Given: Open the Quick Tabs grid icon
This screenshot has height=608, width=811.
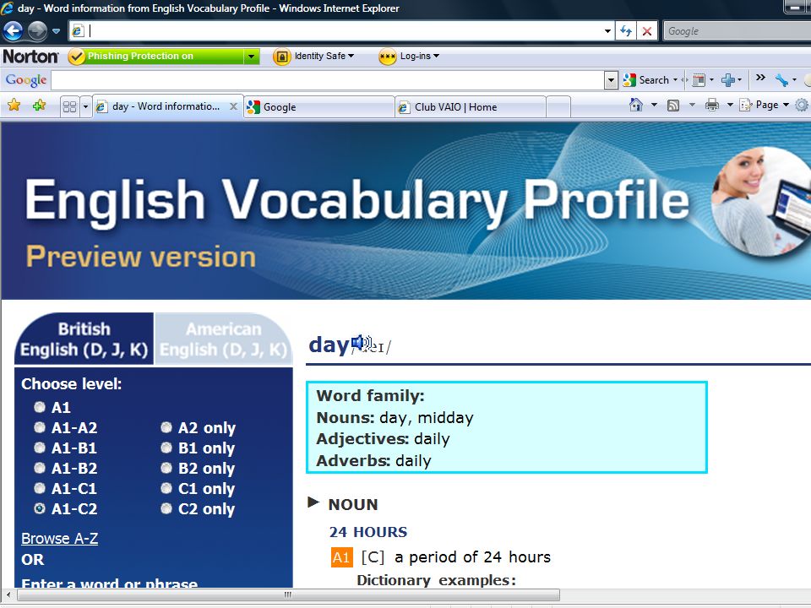Looking at the screenshot, I should tap(69, 107).
